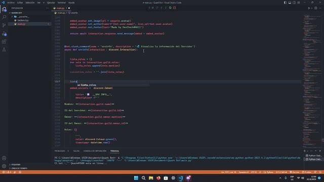
Task: Open the Run and Debug view
Action: click(x=4, y=34)
